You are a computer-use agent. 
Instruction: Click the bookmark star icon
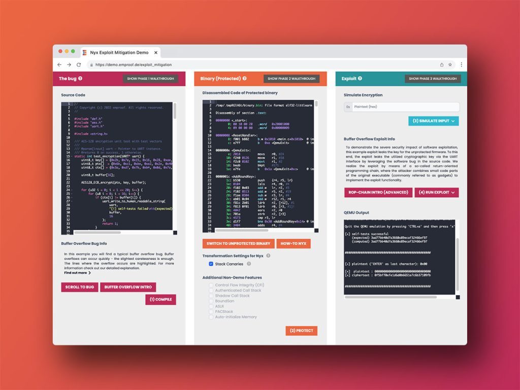(x=450, y=65)
